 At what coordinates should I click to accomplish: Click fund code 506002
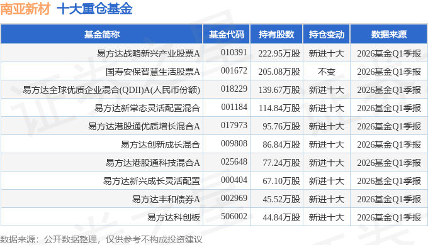click(234, 216)
